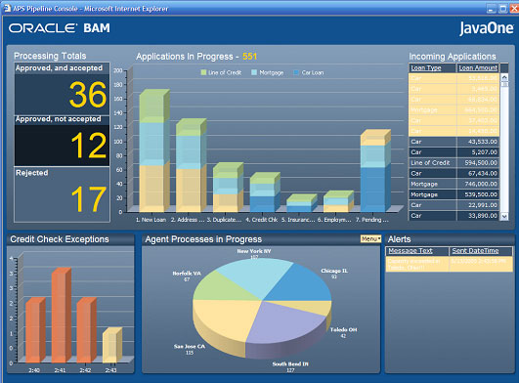Click the scroll up arrow in Incoming Applications
The width and height of the screenshot is (519, 383).
tap(504, 77)
